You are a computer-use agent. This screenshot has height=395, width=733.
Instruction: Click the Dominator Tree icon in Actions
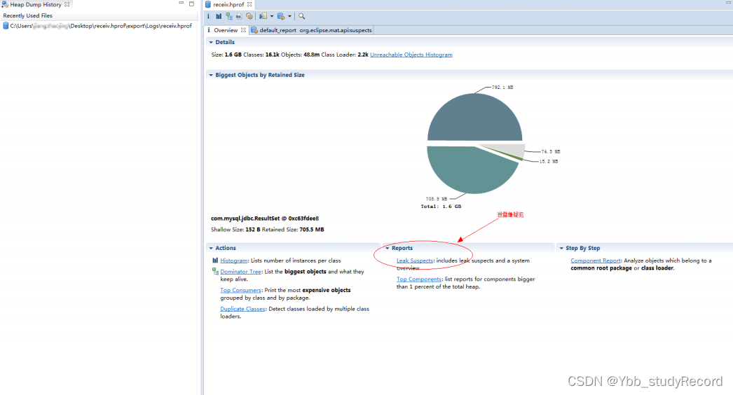215,271
